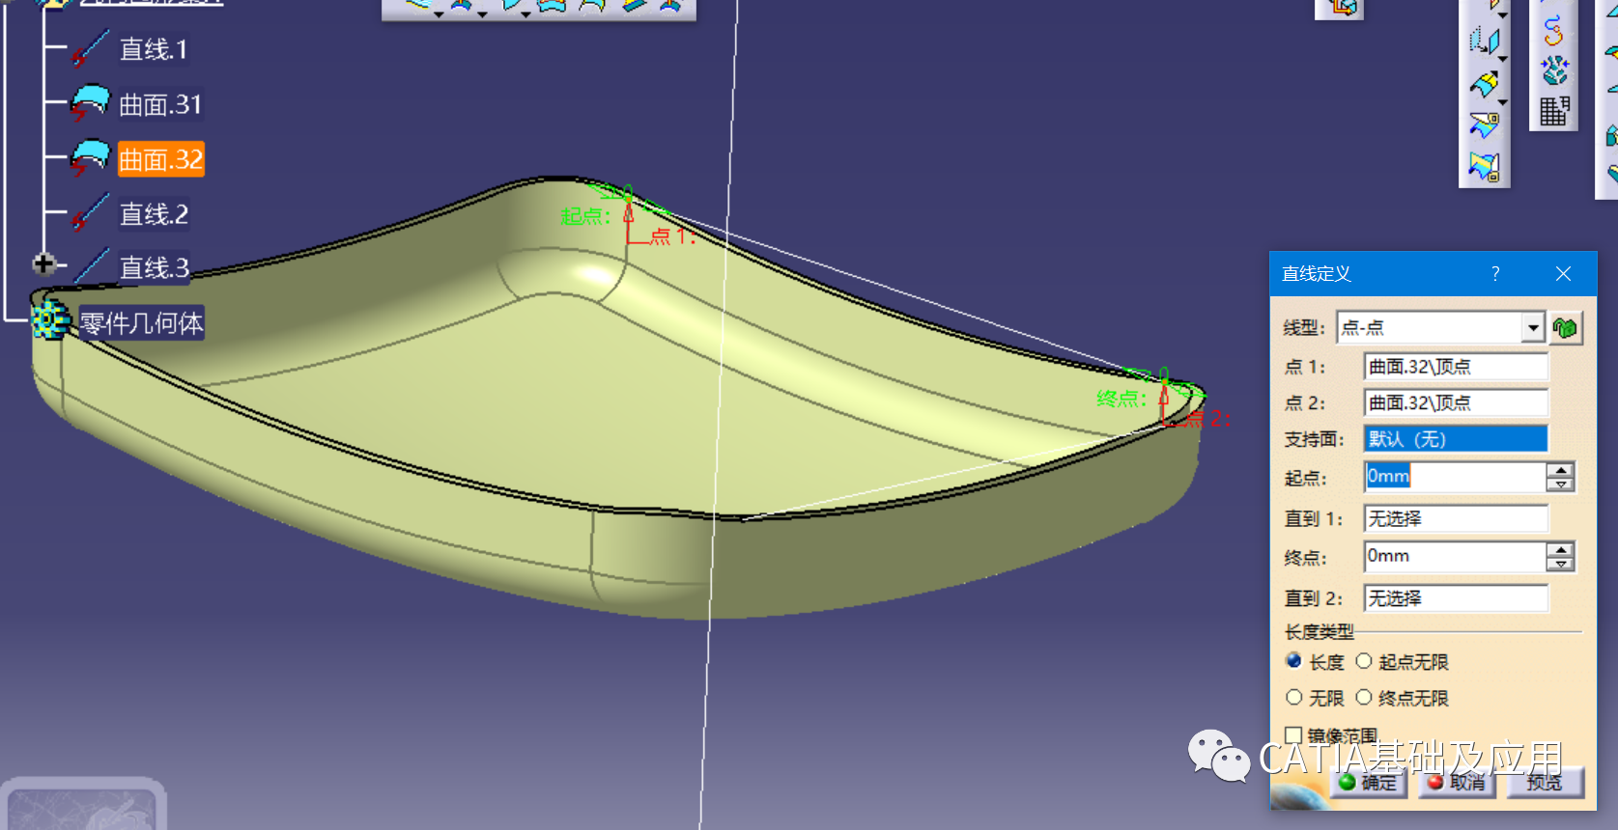Select 零件几何体 part body node
Image resolution: width=1618 pixels, height=830 pixels.
pos(141,323)
